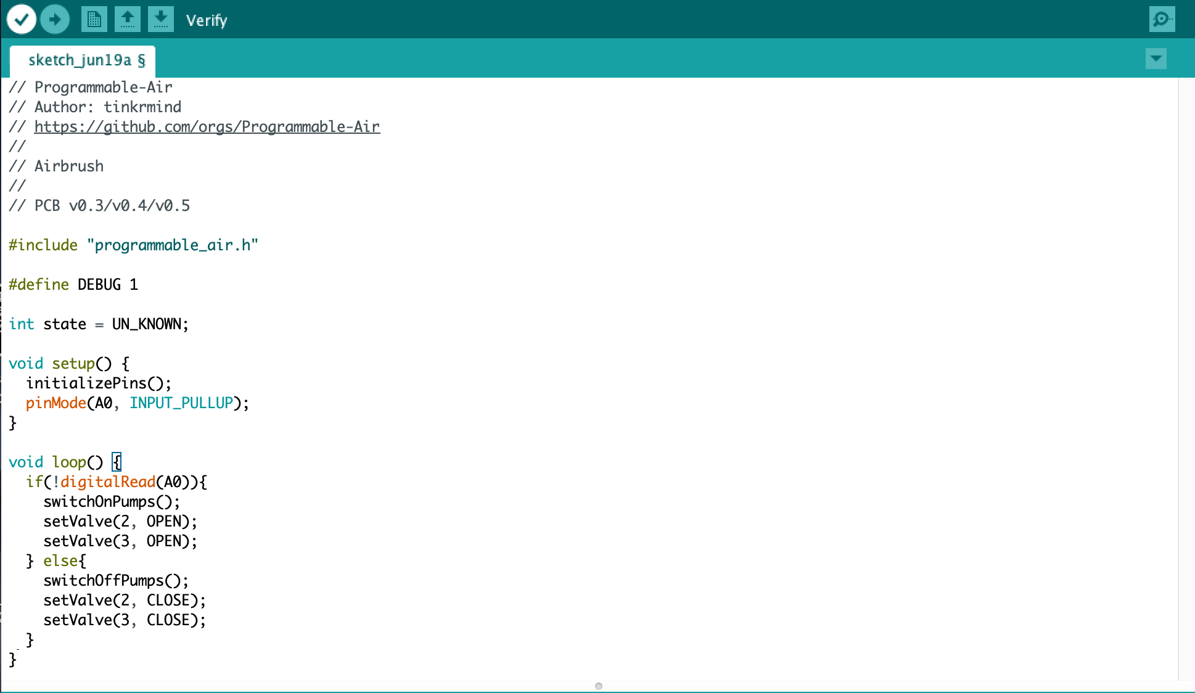Click the Verify checkmark icon

(x=22, y=20)
